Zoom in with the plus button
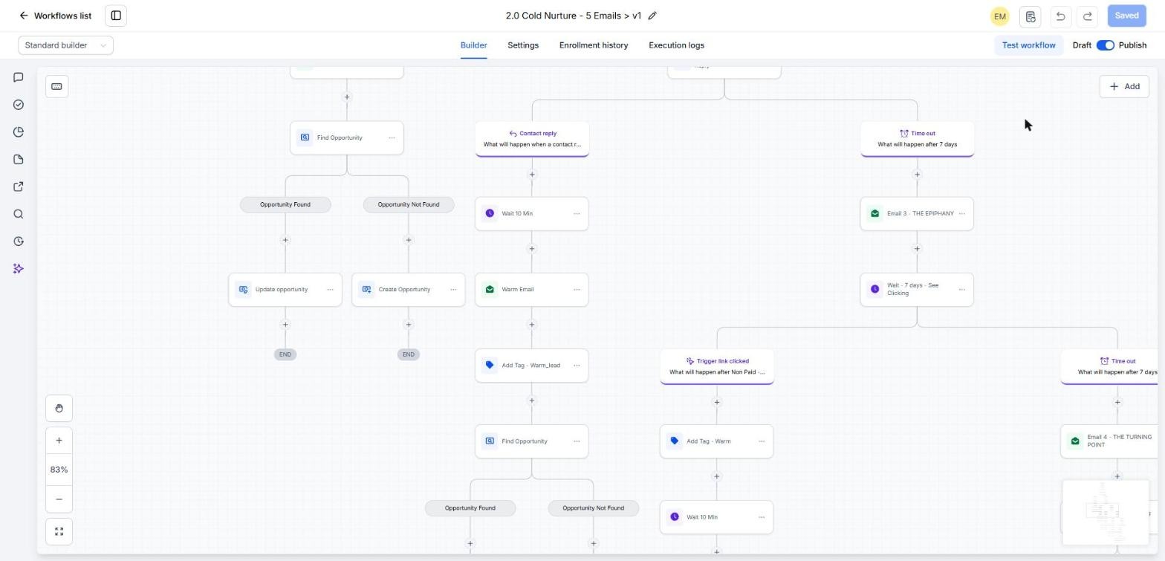This screenshot has width=1165, height=561. 59,441
